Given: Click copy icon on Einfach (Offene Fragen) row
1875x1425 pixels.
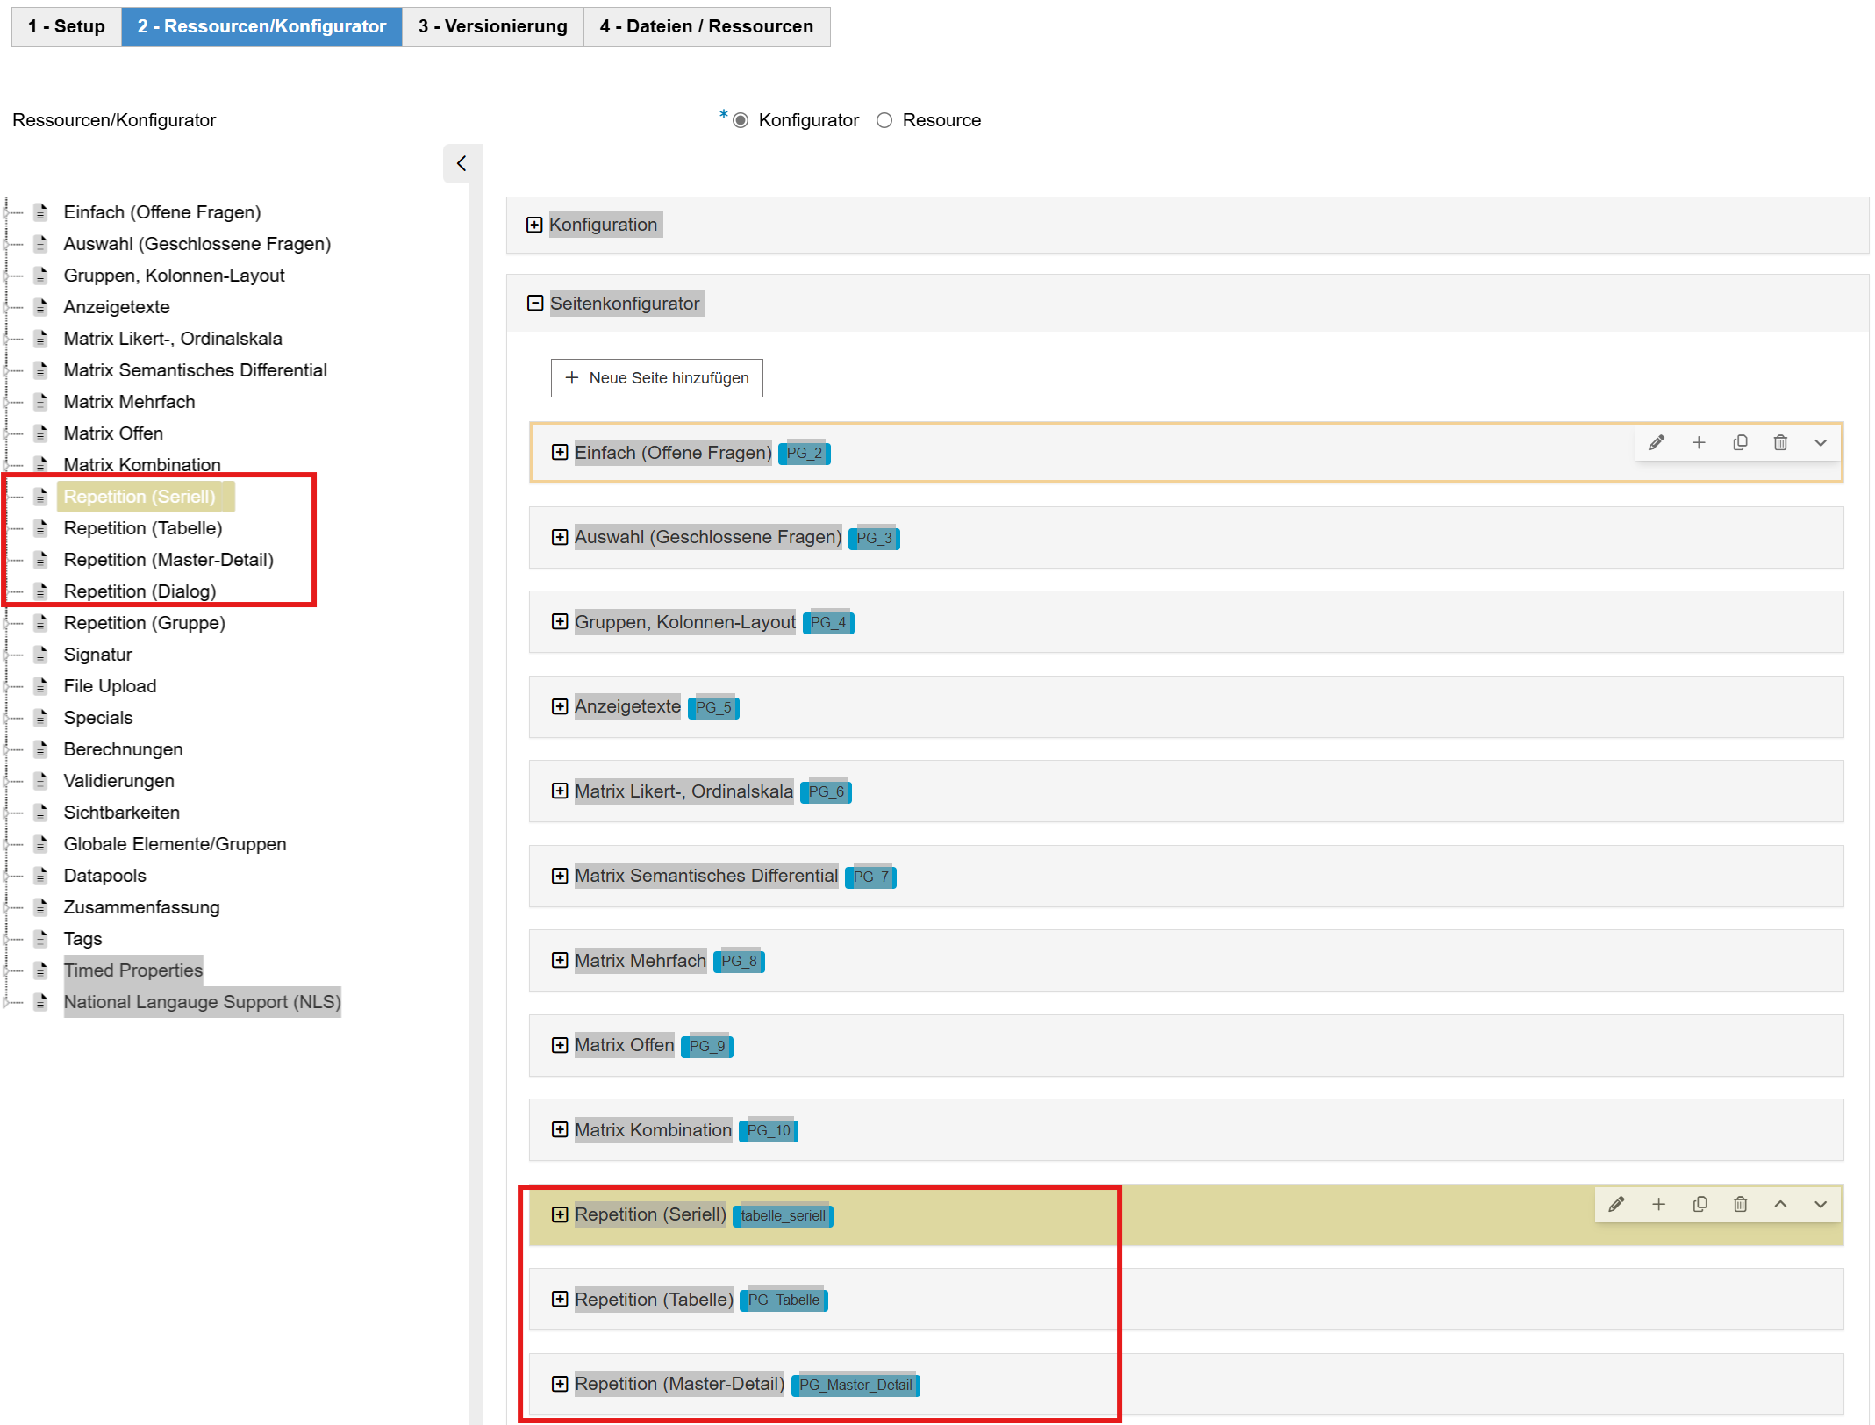Looking at the screenshot, I should pyautogui.click(x=1739, y=442).
